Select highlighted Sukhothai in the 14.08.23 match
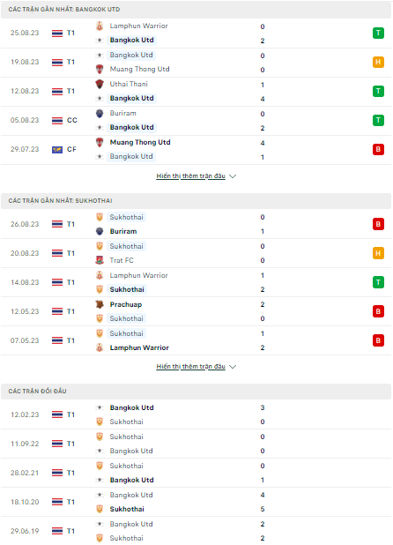 [x=127, y=289]
